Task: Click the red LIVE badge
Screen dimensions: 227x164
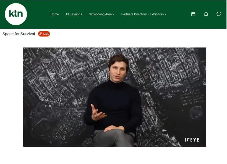Action: pyautogui.click(x=44, y=34)
